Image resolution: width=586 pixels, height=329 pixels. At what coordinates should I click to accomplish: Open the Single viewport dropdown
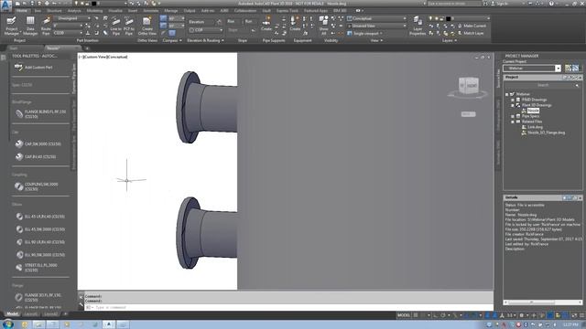tap(364, 33)
